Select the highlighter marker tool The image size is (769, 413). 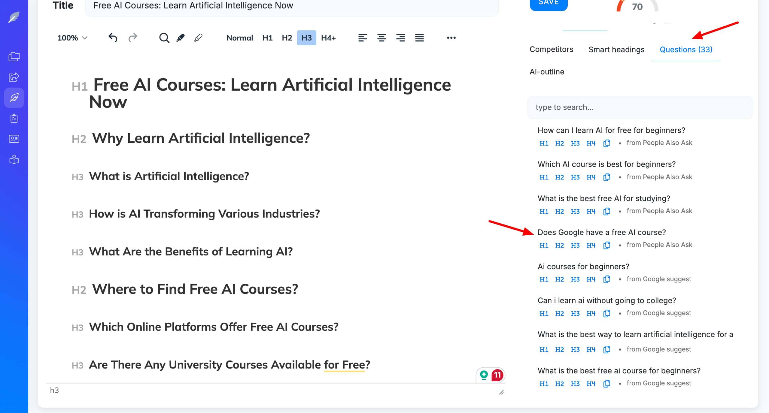click(x=181, y=38)
